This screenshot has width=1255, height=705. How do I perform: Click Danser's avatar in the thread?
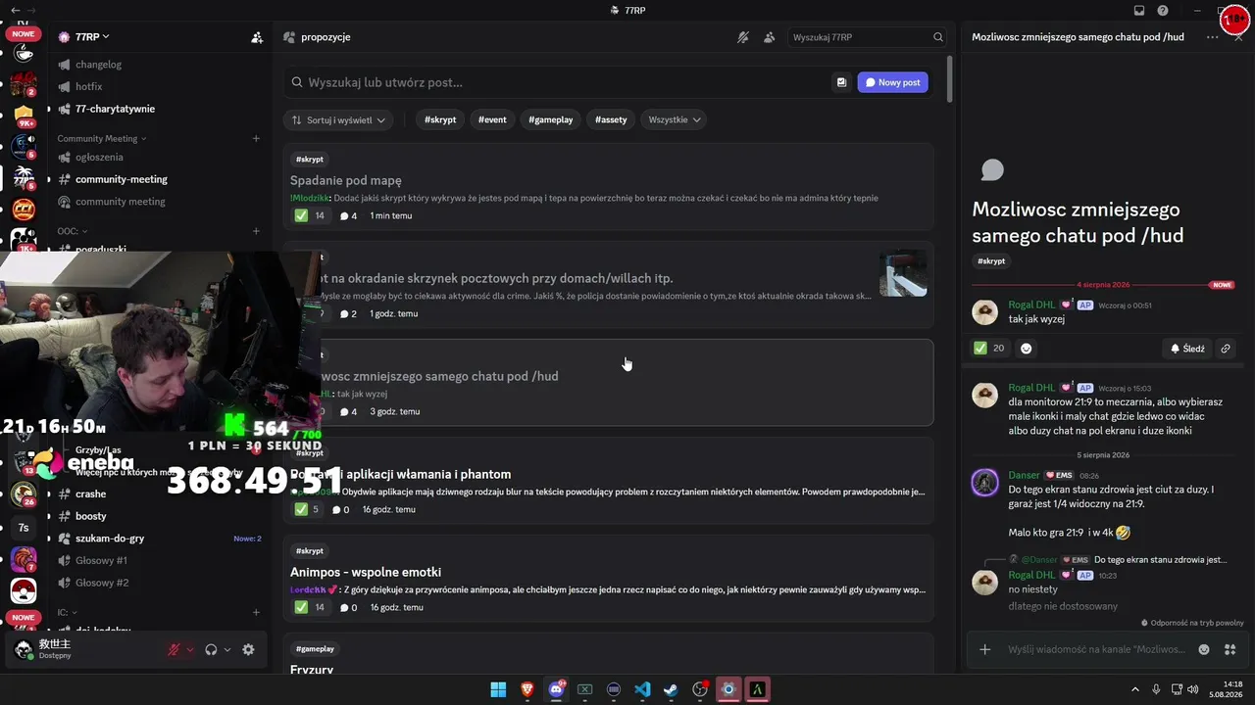pos(984,483)
